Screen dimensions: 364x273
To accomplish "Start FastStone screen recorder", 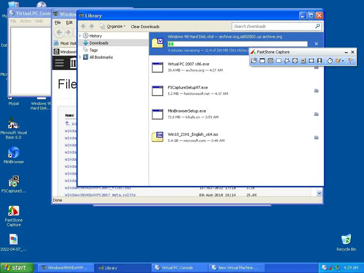I will pyautogui.click(x=320, y=60).
